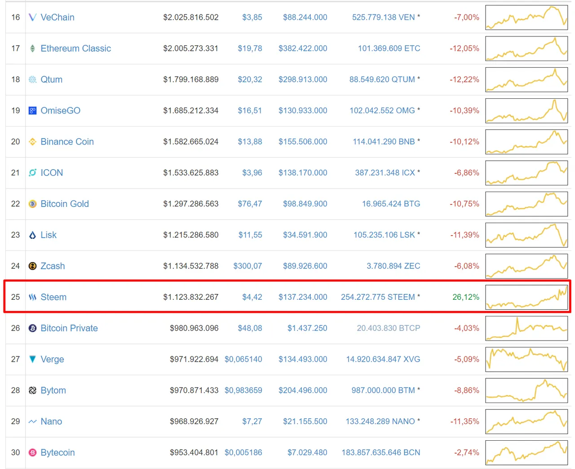Select Steem market cap $1.123.832.267
The image size is (575, 469).
coord(191,297)
